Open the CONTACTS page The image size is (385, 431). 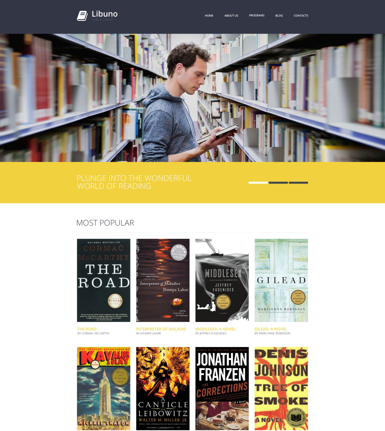coord(301,16)
